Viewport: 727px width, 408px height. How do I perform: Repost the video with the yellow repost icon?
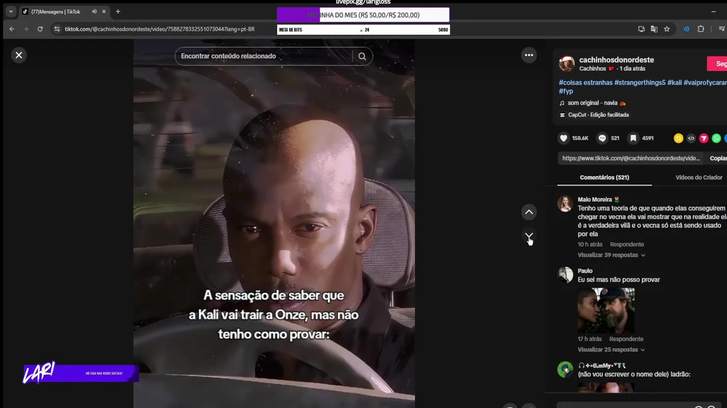coord(678,138)
